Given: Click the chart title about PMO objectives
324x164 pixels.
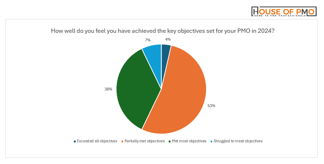Looking at the screenshot, I should 163,31.
